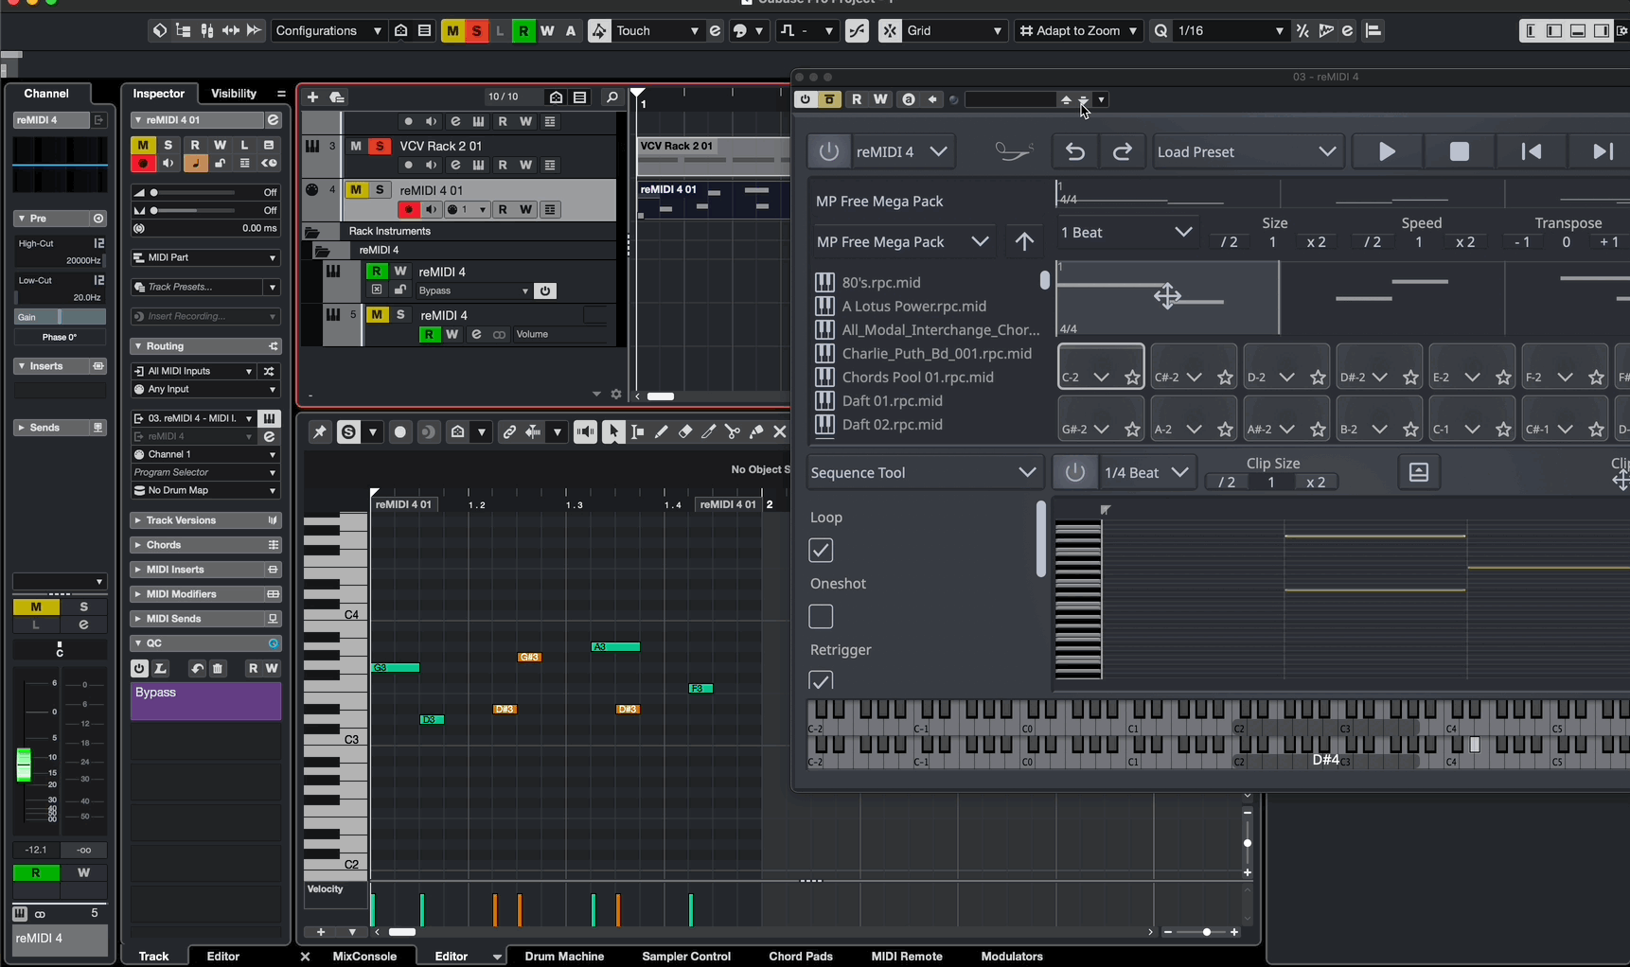Switch to the MIDI Remote tab
Screen dimensions: 1630x967
(907, 957)
